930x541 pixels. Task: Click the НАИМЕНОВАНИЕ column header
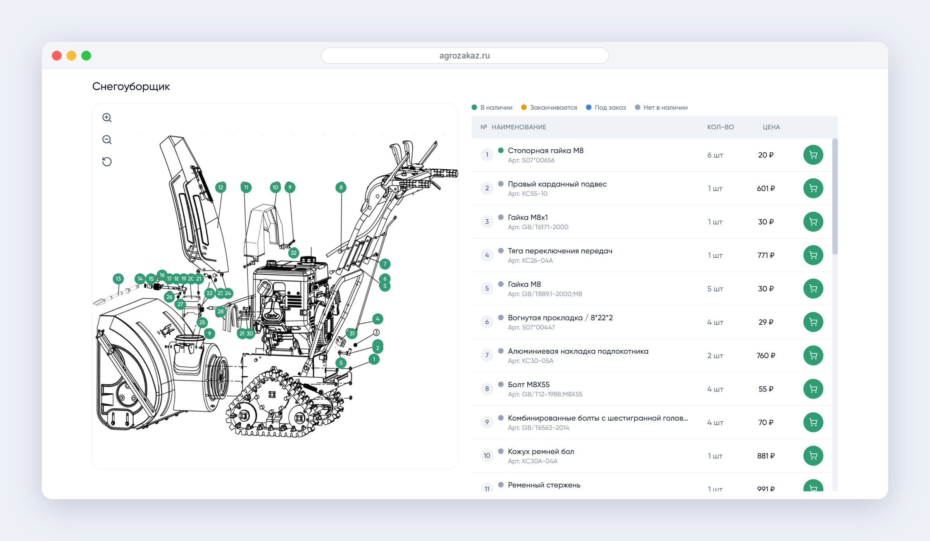point(519,127)
